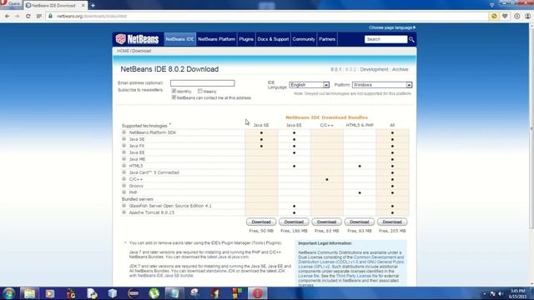Viewport: 534px width, 300px height.
Task: Click Choose page language link
Action: pyautogui.click(x=392, y=27)
